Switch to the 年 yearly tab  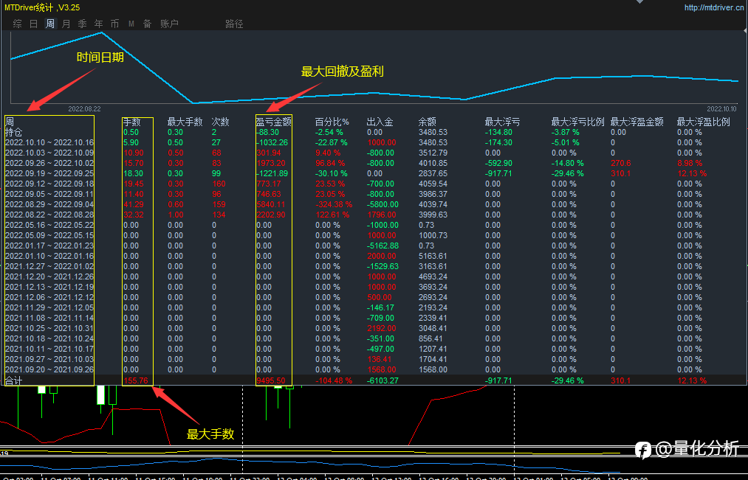[98, 24]
